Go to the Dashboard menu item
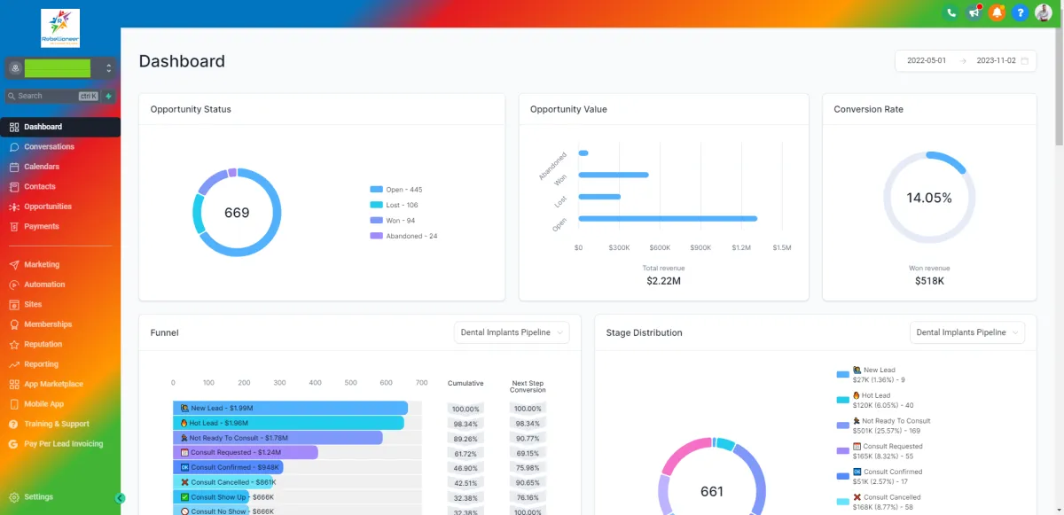 [x=60, y=127]
